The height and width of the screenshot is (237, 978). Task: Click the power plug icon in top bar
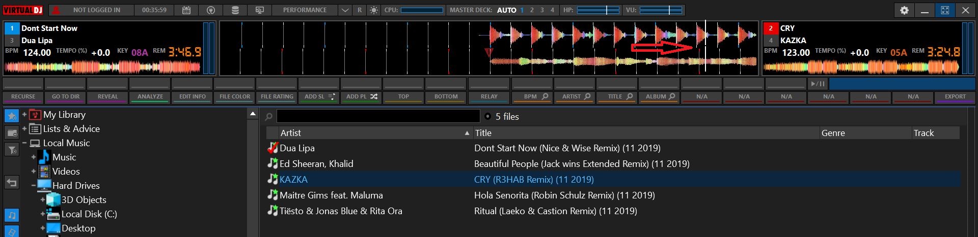tap(210, 10)
